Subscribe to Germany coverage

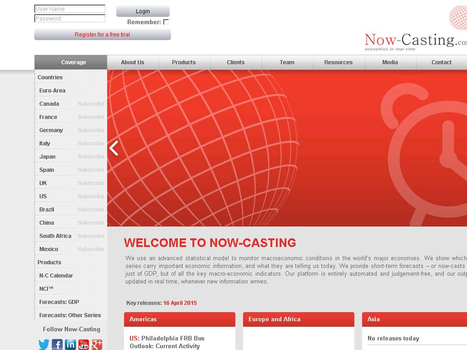(x=91, y=130)
